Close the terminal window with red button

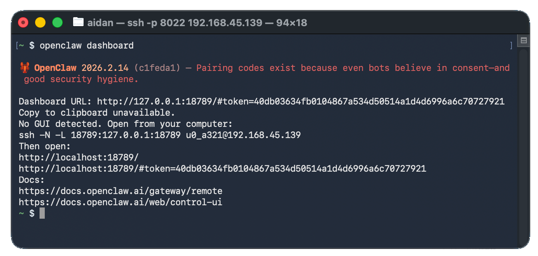(x=23, y=22)
